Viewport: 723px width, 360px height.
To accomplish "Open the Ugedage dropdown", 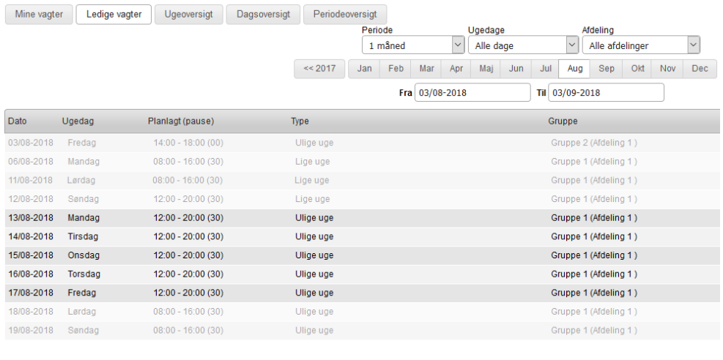I will (523, 45).
